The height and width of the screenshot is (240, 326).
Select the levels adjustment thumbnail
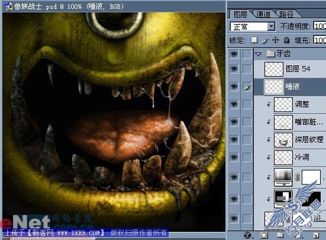tap(283, 177)
